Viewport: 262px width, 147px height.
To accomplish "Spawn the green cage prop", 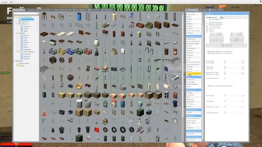I will click(79, 51).
